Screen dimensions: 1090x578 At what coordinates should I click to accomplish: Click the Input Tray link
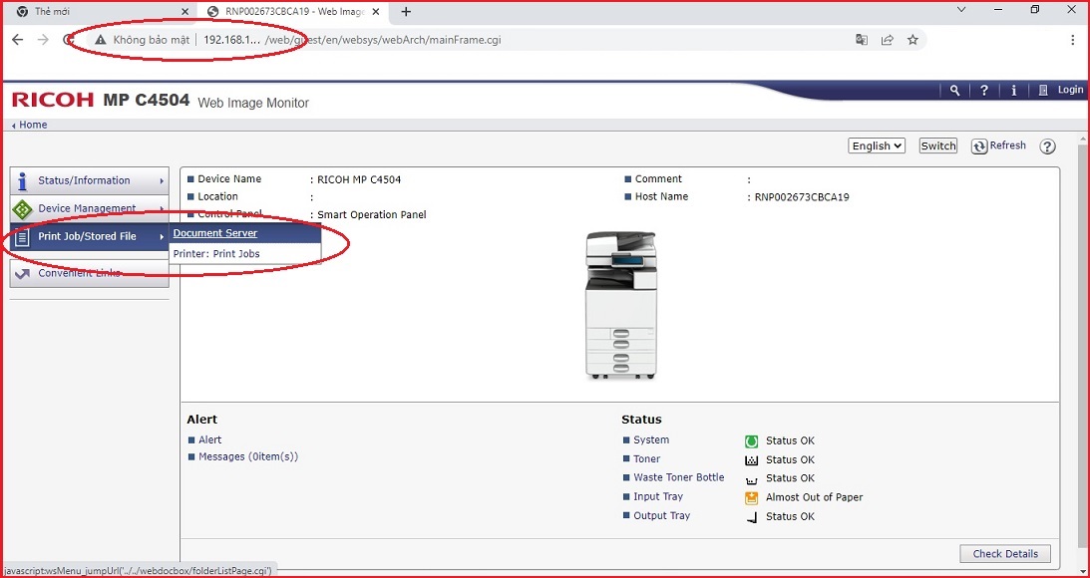coord(657,496)
